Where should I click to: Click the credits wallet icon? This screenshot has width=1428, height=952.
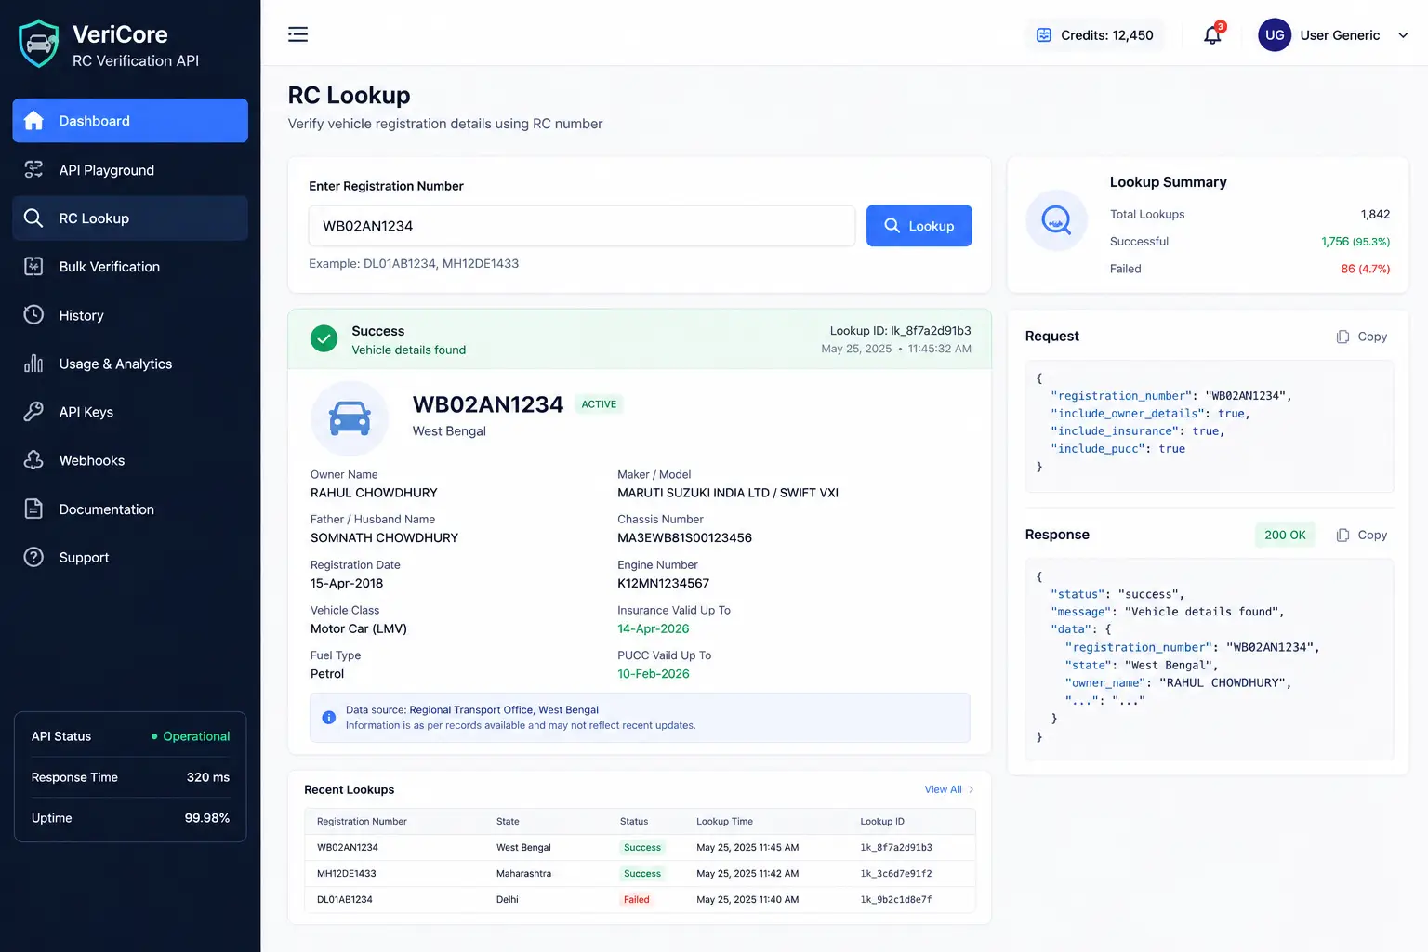[1044, 35]
